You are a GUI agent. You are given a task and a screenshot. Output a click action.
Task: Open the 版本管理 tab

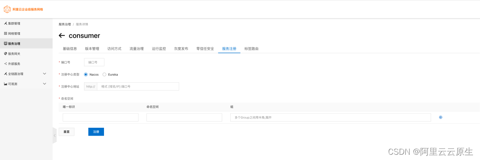[x=92, y=49]
